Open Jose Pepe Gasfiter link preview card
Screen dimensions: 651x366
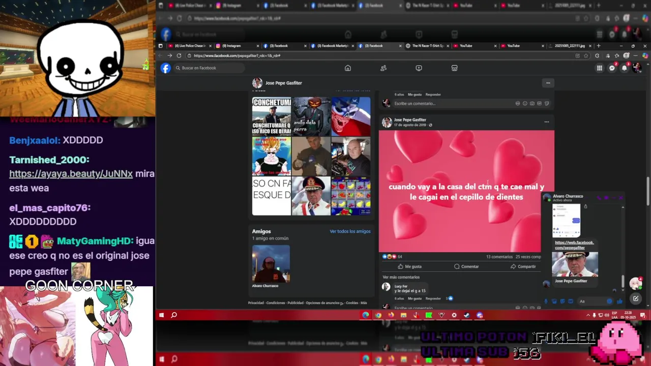tap(575, 268)
